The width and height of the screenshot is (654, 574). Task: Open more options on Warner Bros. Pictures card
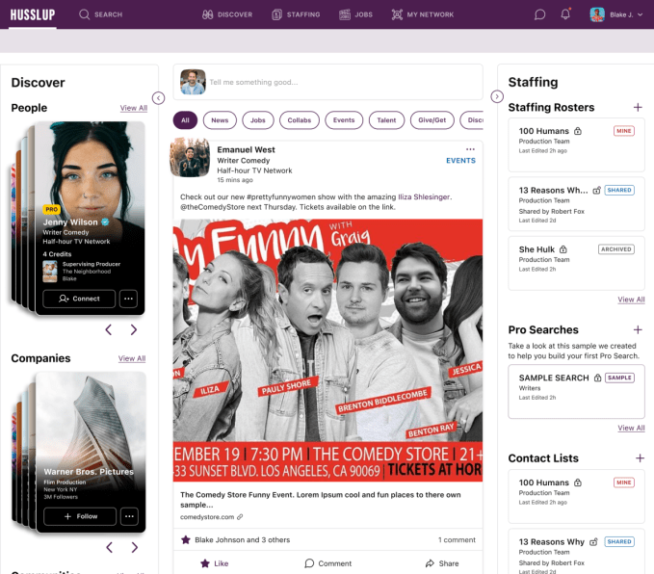click(x=129, y=516)
